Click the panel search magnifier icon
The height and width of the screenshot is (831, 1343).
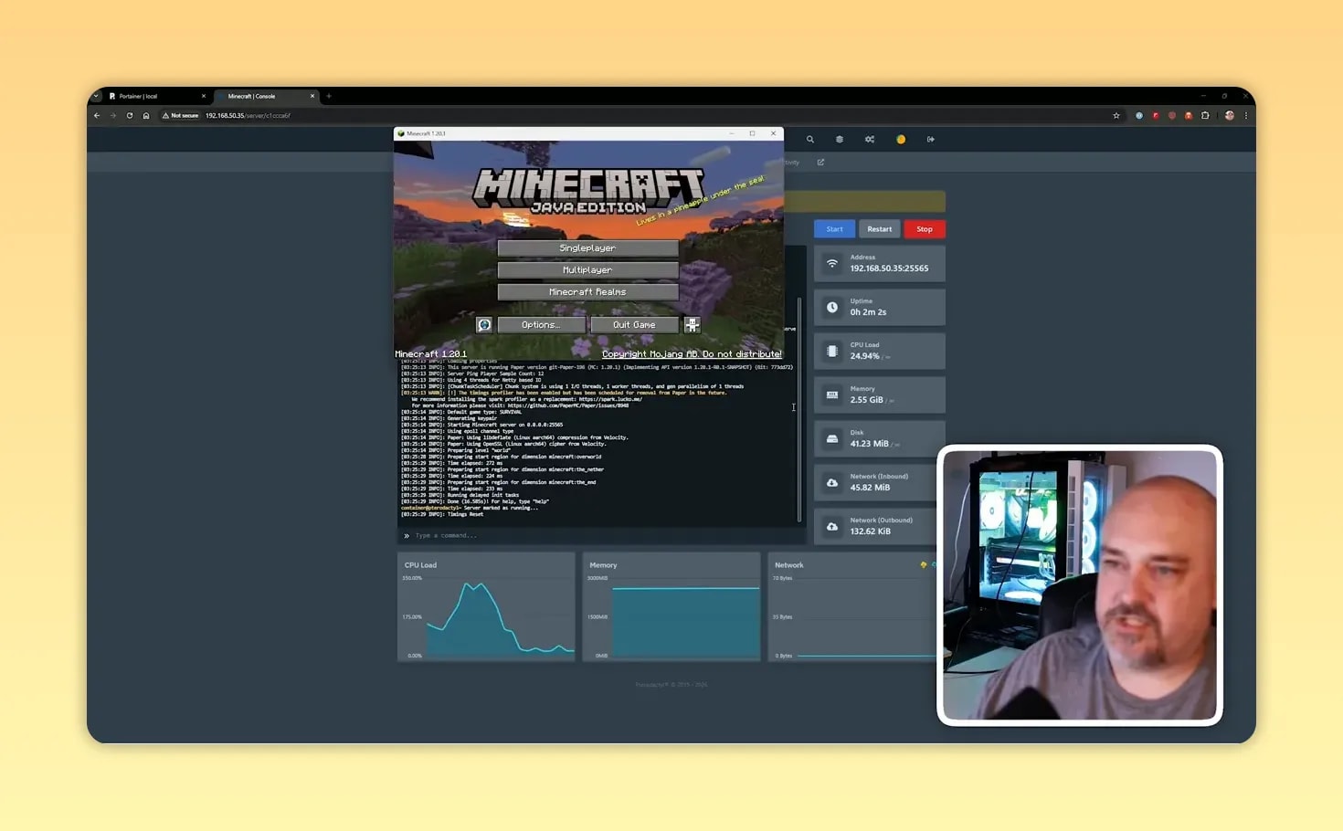pyautogui.click(x=809, y=140)
